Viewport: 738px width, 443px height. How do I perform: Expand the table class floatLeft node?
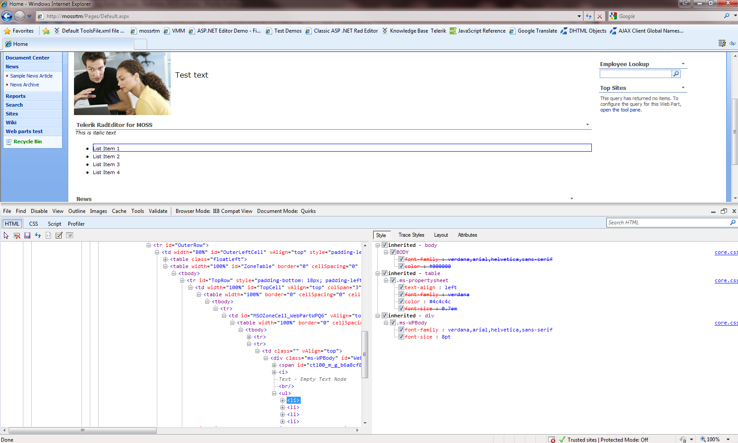[166, 259]
